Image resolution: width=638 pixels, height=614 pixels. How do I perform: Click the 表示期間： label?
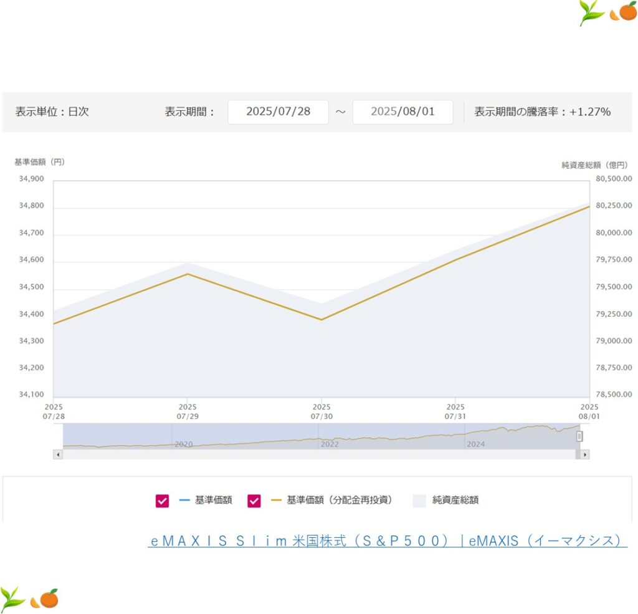[x=189, y=112]
